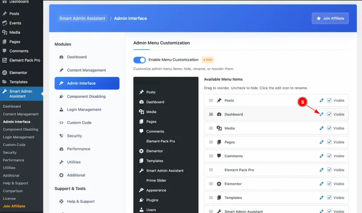Uncheck the Visible checkbox for Media
This screenshot has width=362, height=213.
[x=329, y=128]
